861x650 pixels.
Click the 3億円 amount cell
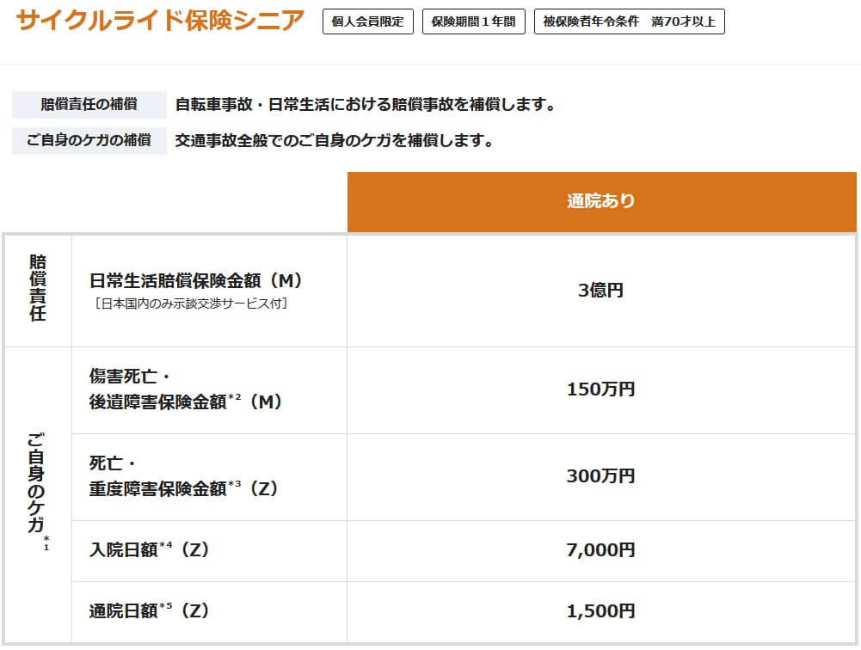pyautogui.click(x=600, y=291)
